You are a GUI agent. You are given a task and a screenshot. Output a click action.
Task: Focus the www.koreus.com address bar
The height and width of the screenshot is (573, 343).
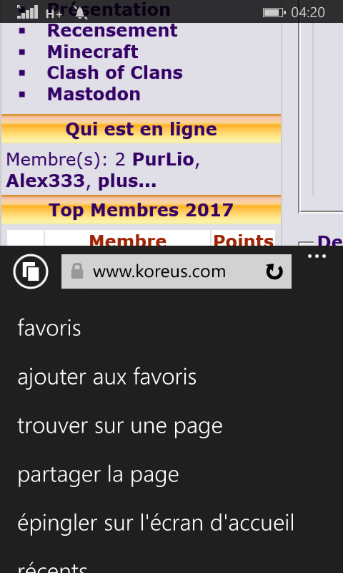[177, 271]
